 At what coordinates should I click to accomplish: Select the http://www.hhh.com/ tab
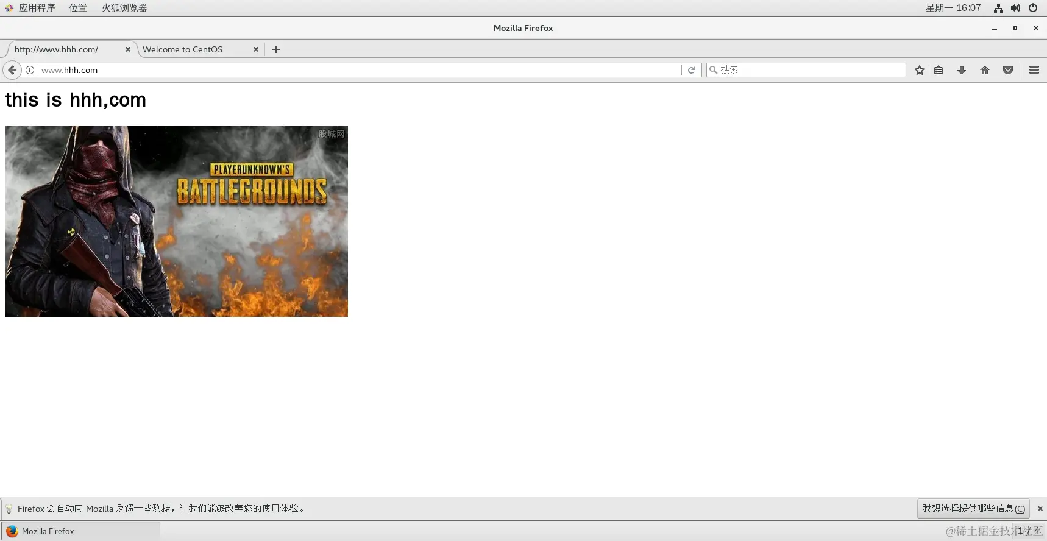tap(69, 49)
